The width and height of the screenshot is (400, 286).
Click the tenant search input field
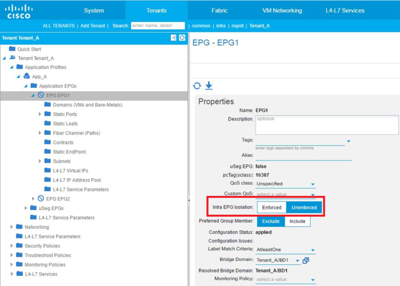pos(158,26)
